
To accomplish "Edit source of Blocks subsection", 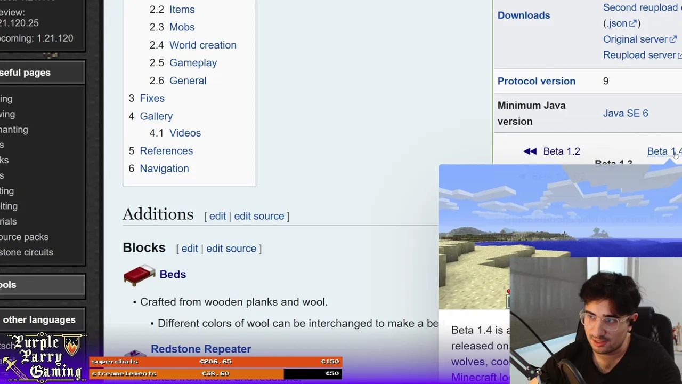I will coord(231,249).
